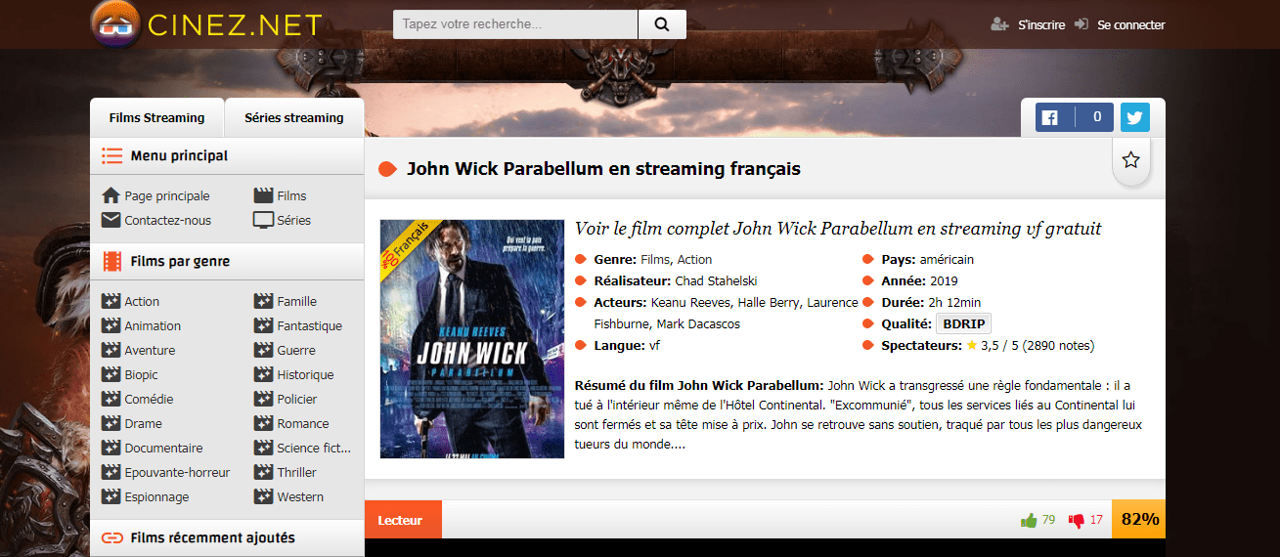Click the red thumbs-down icon
The image size is (1280, 557).
click(x=1077, y=520)
